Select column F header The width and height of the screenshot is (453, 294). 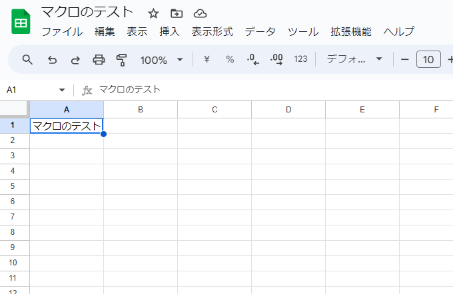[x=426, y=109]
